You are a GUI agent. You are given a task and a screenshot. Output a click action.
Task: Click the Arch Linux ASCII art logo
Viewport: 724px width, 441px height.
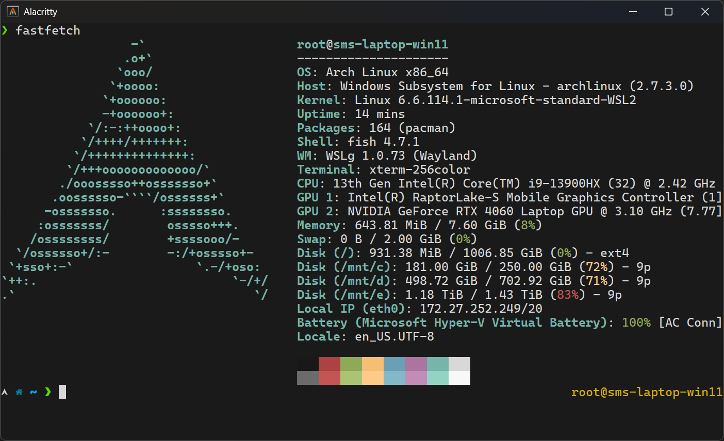pos(135,169)
